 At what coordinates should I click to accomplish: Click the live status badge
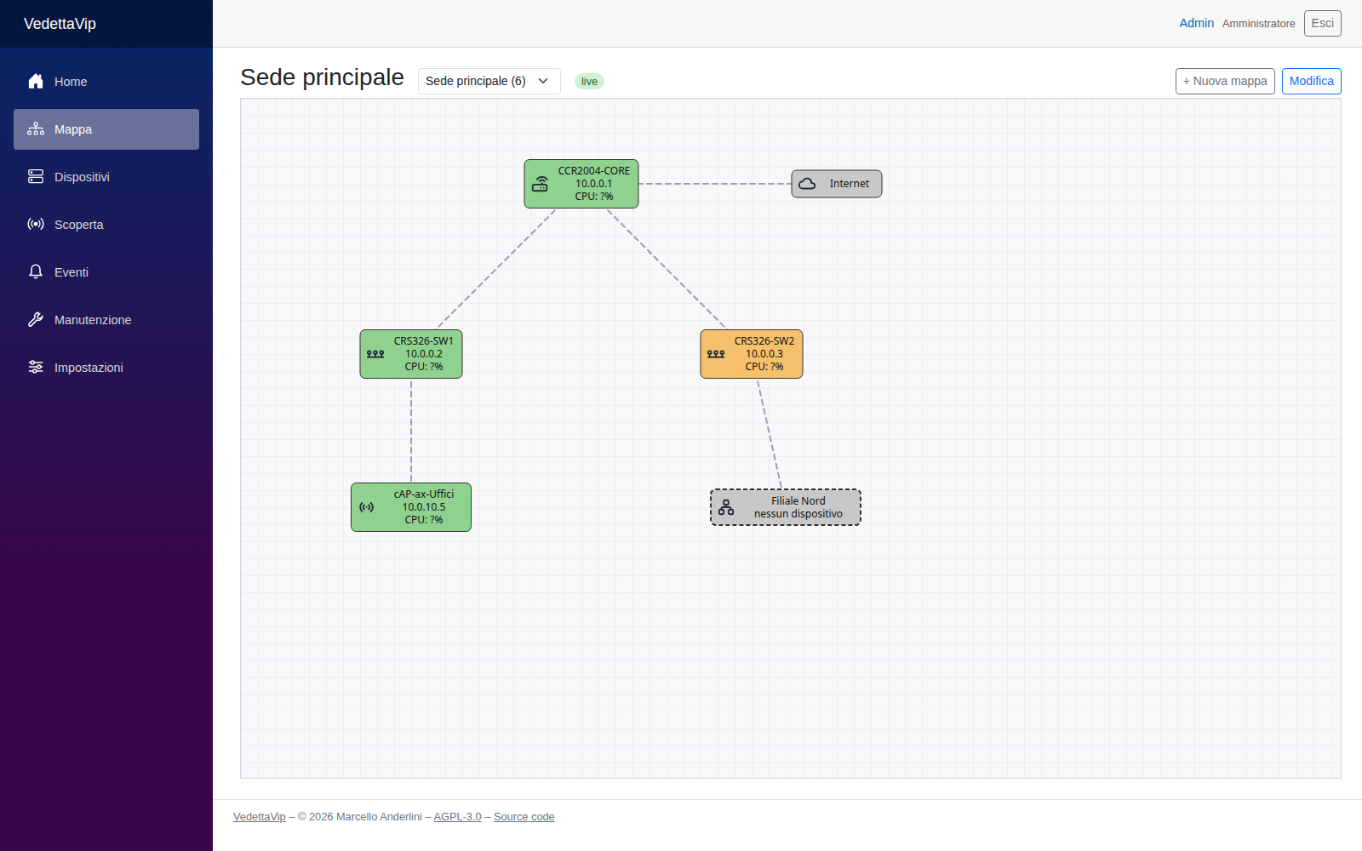pos(589,82)
